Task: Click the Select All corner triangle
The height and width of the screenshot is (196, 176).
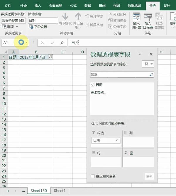Action: 5,52
